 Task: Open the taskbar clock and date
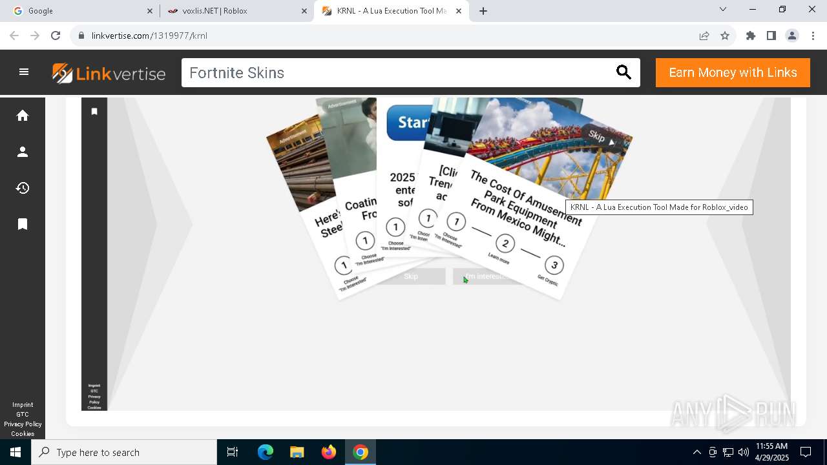click(x=772, y=452)
